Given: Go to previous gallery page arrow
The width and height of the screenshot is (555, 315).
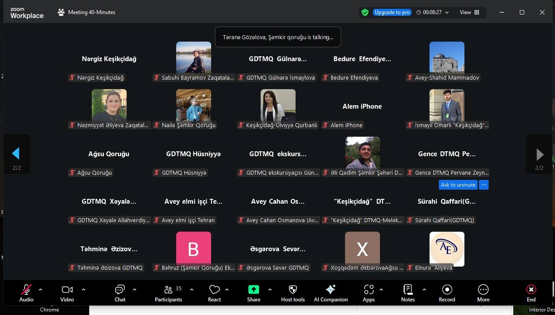Looking at the screenshot, I should pos(16,154).
